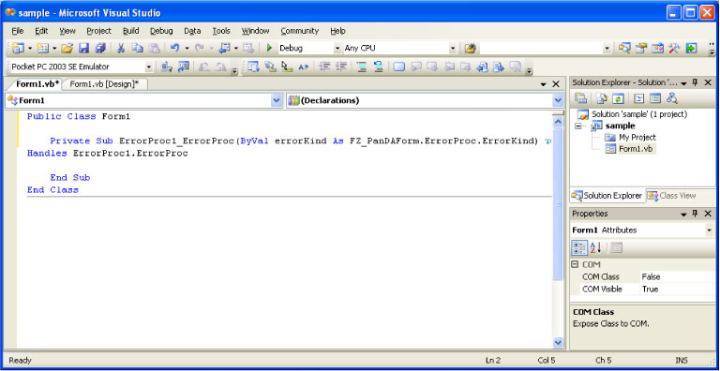Collapse the COM category in Properties

[575, 264]
